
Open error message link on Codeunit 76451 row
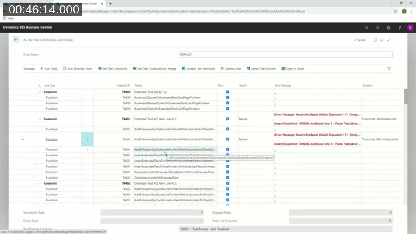point(317,119)
